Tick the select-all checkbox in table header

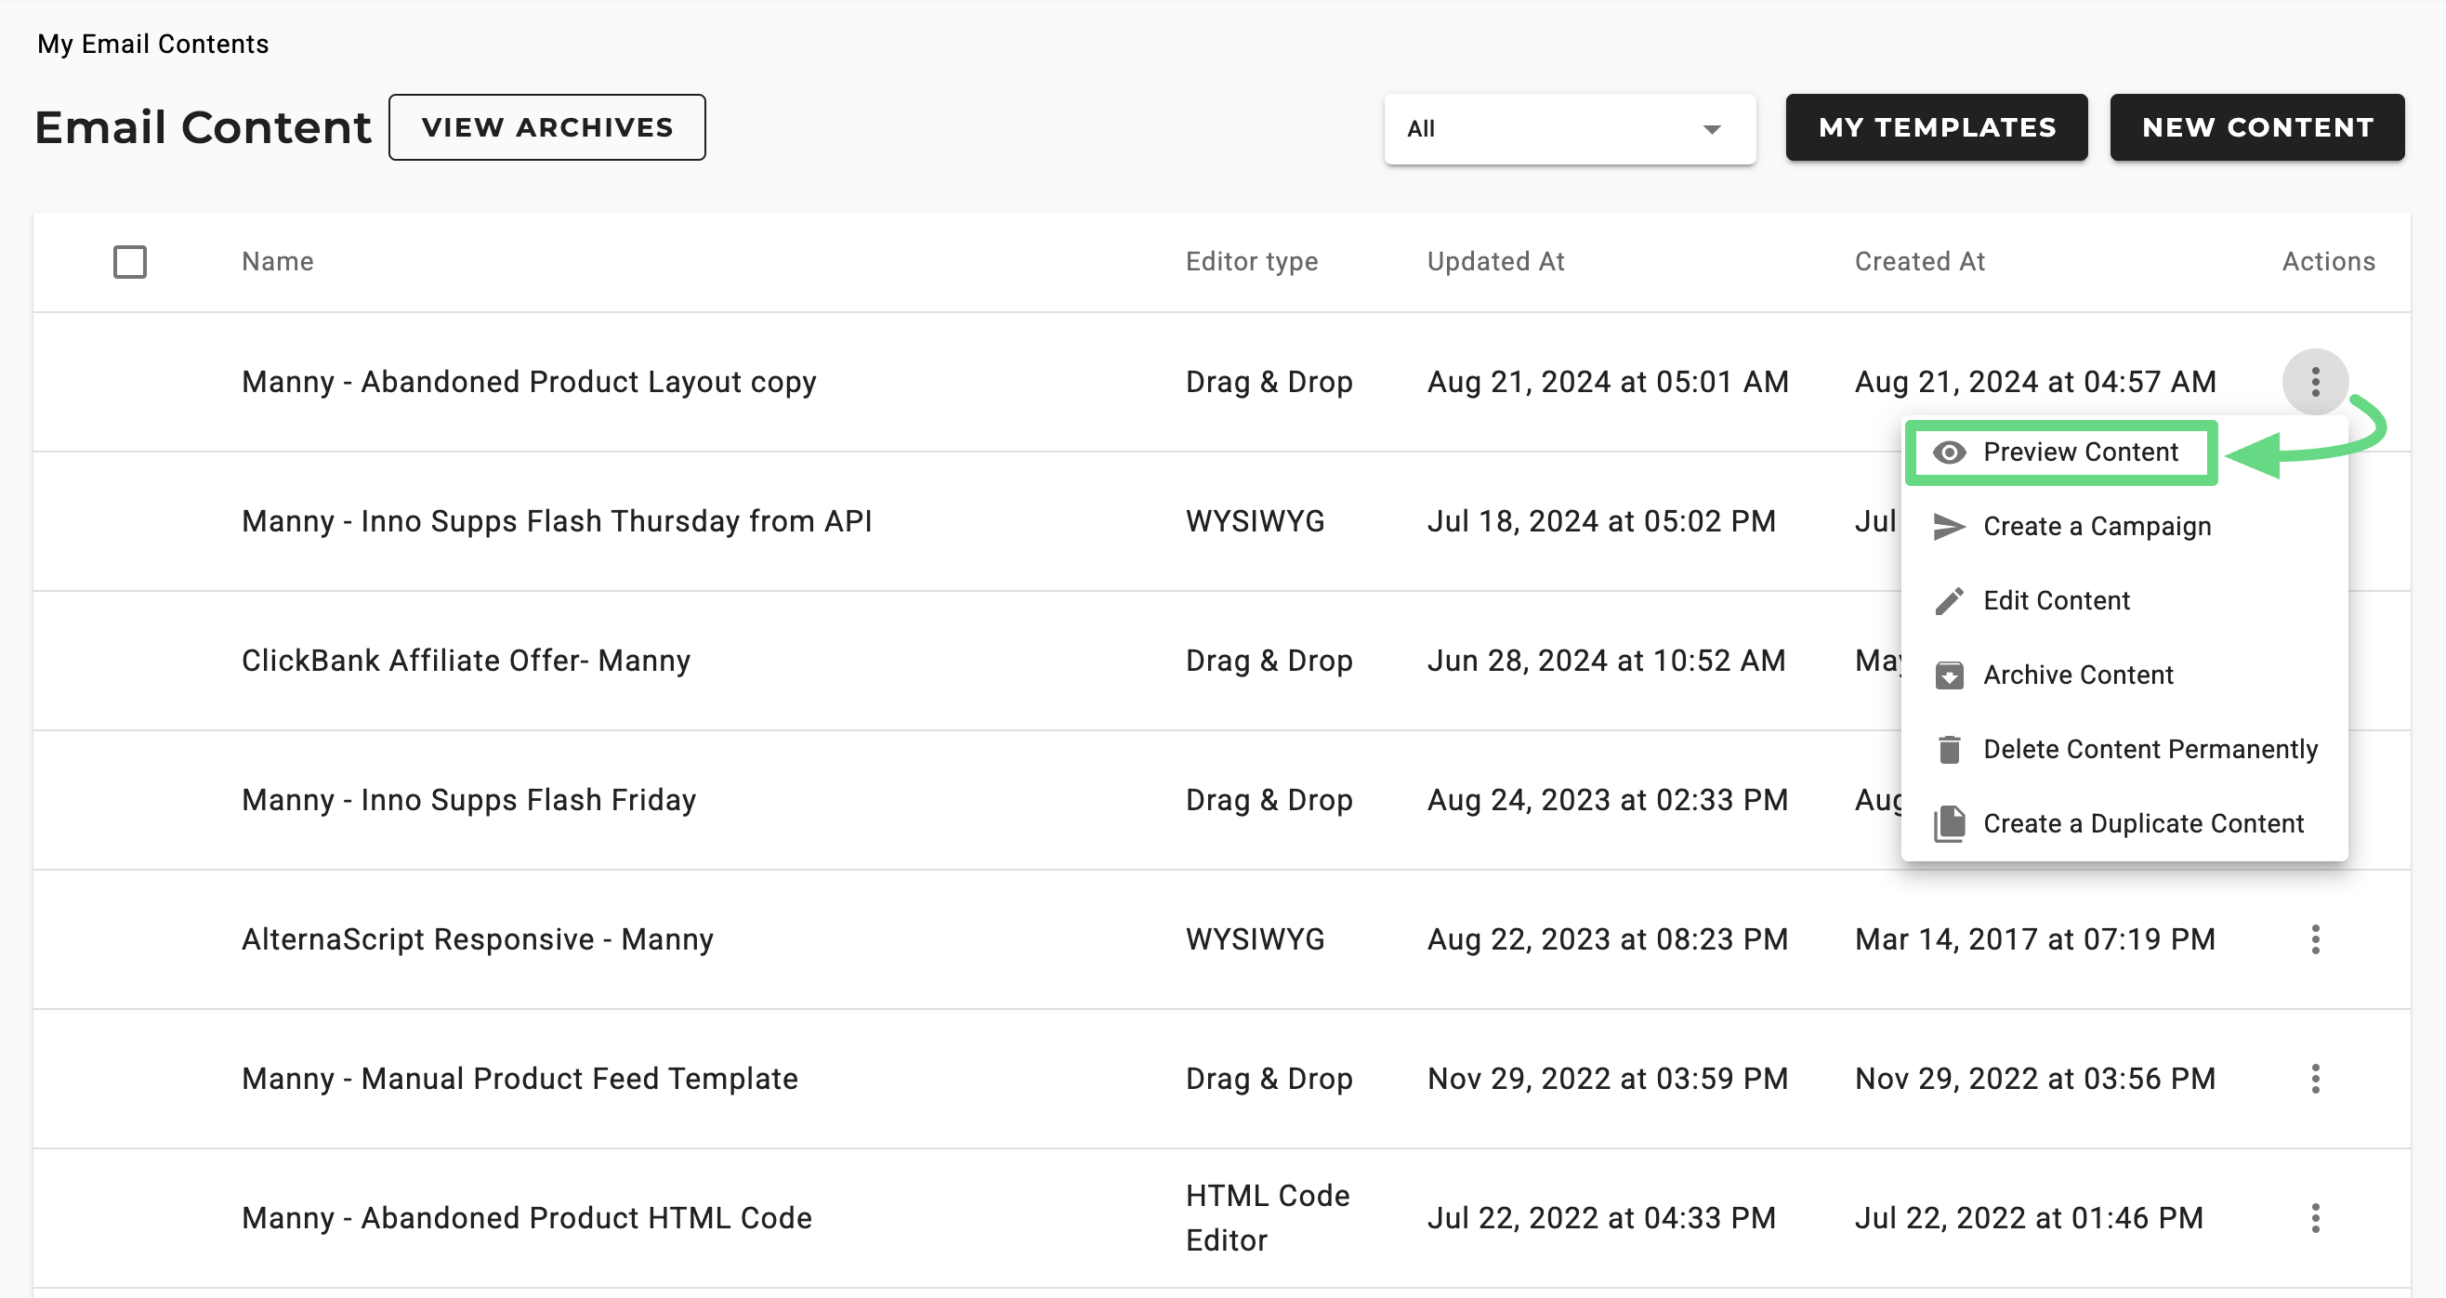(x=130, y=262)
